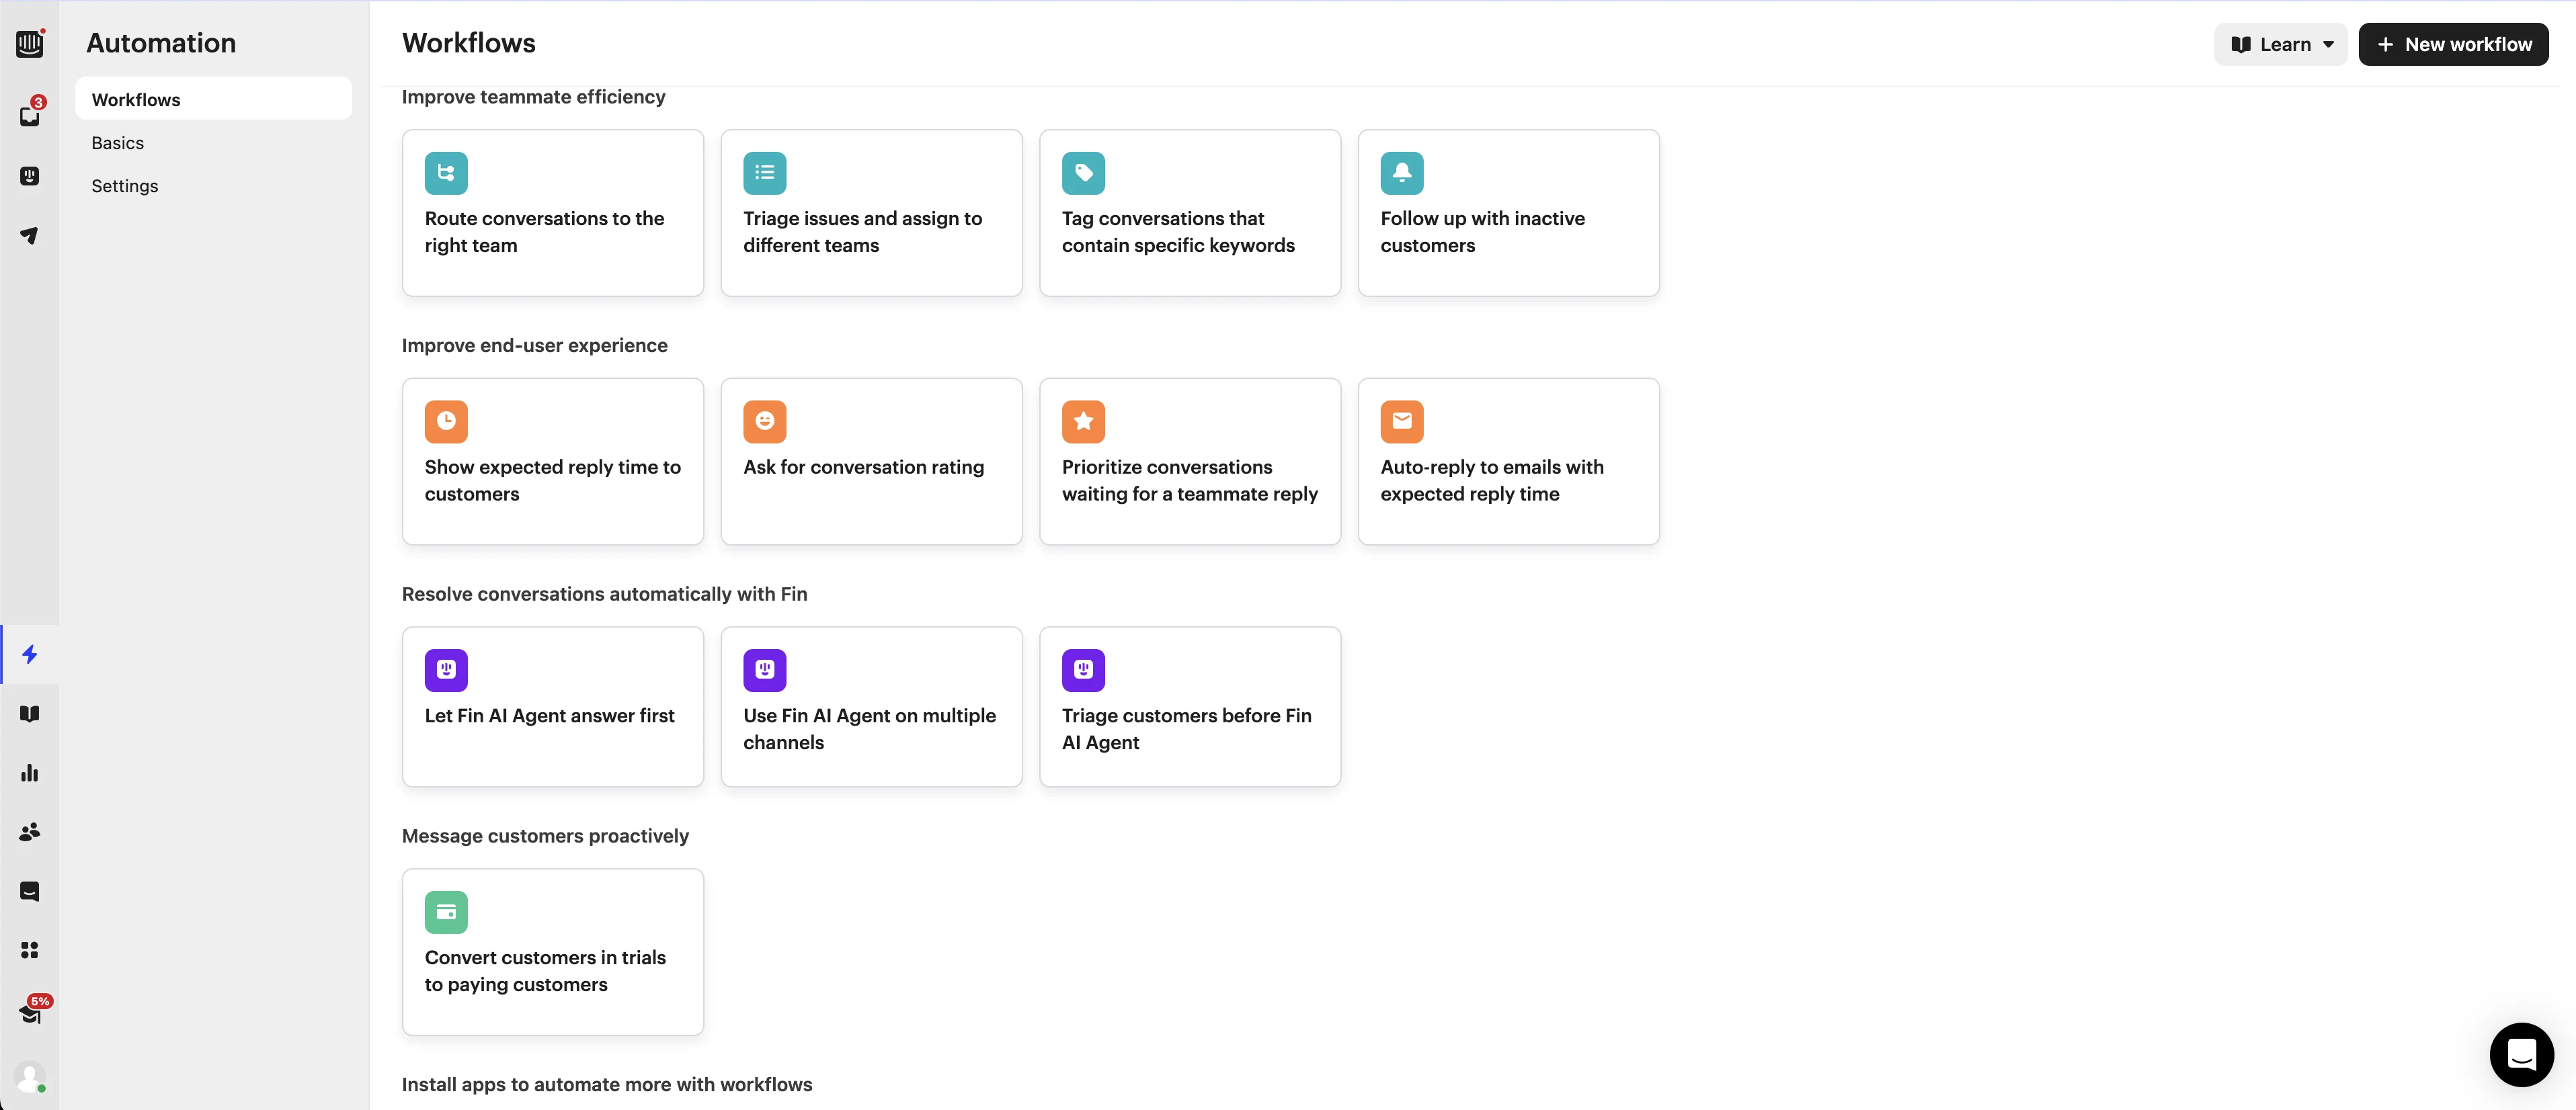Screen dimensions: 2576x1110
Task: Select Let Fin AI Agent answer first card
Action: 553,706
